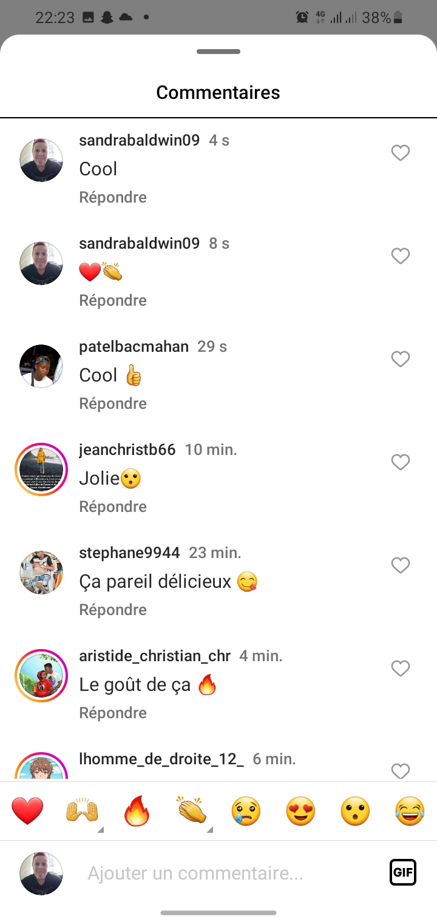Open stephane9944's profile from the username
Viewport: 437px width, 922px height.
tap(129, 553)
